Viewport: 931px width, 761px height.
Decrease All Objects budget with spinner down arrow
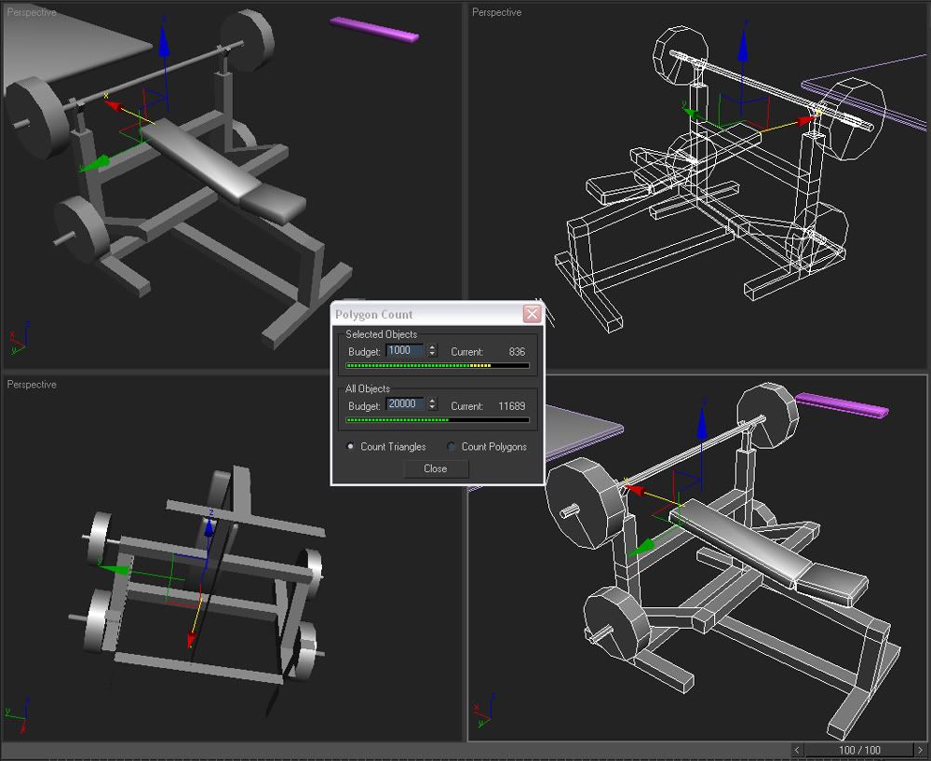coord(432,408)
